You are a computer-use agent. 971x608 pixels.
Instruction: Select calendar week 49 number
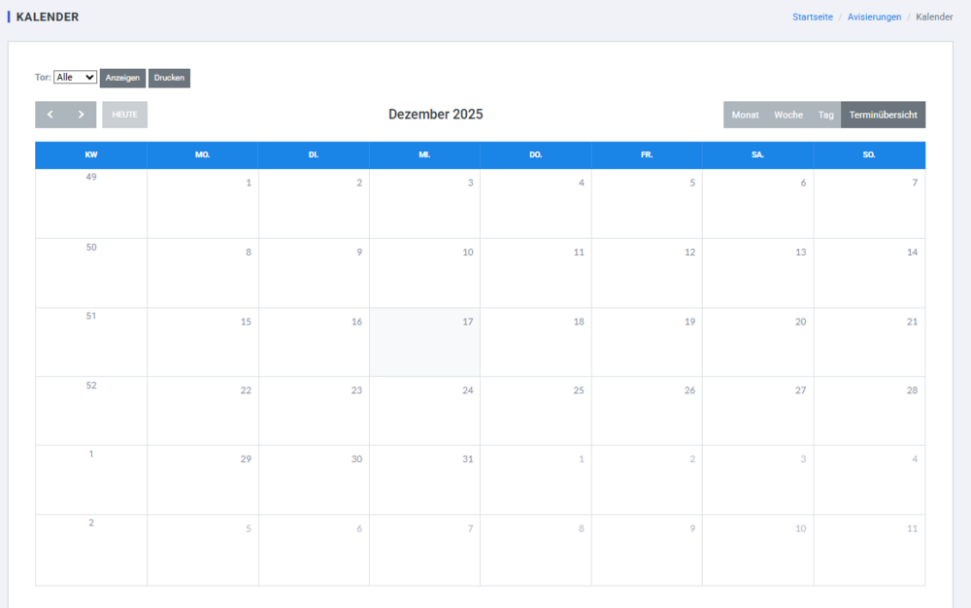[91, 178]
